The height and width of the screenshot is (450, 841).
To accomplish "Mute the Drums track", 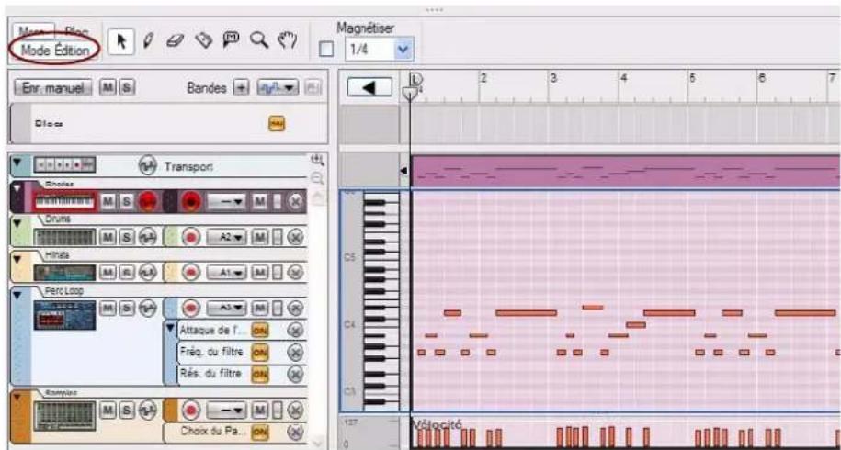I will [x=108, y=236].
